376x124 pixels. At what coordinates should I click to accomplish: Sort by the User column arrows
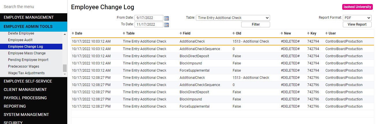[326, 33]
